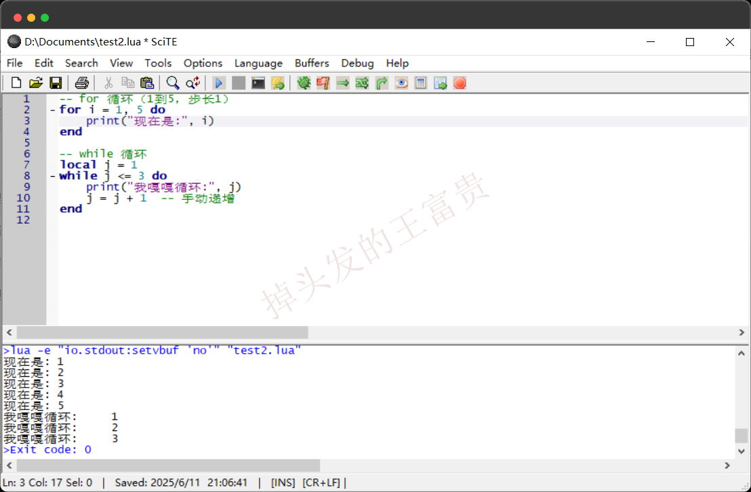
Task: Open the Options menu
Action: coord(203,63)
